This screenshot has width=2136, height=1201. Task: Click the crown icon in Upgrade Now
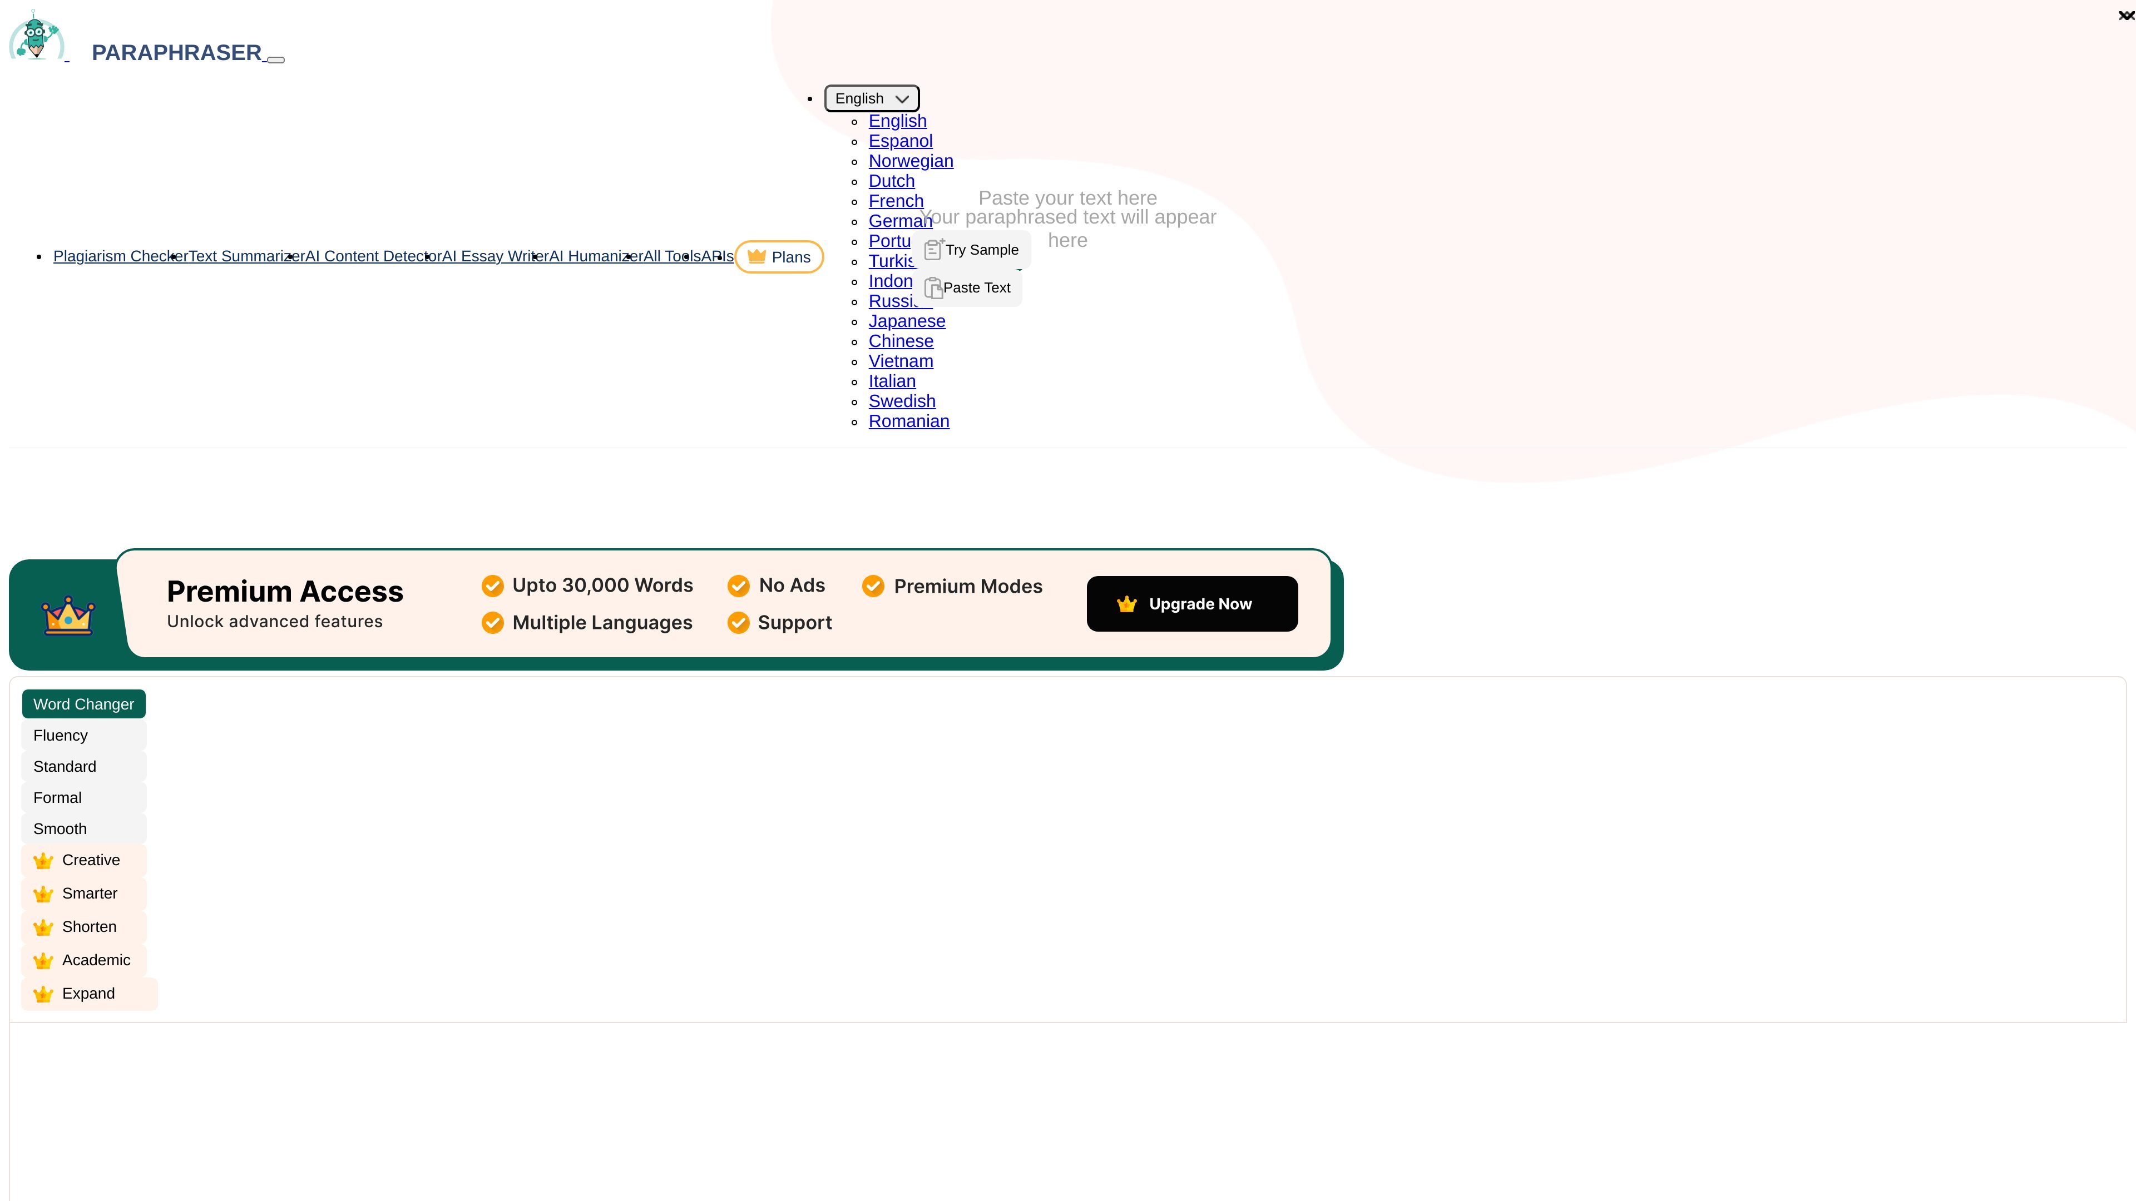click(1126, 604)
